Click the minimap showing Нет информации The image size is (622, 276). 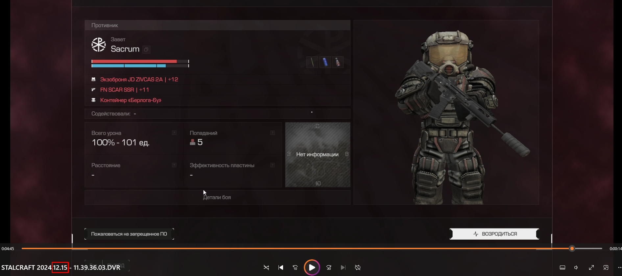pos(318,155)
